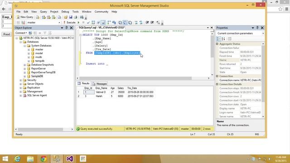This screenshot has width=290, height=163.
Task: Save the query with the floppy disk icon
Action: point(71,17)
